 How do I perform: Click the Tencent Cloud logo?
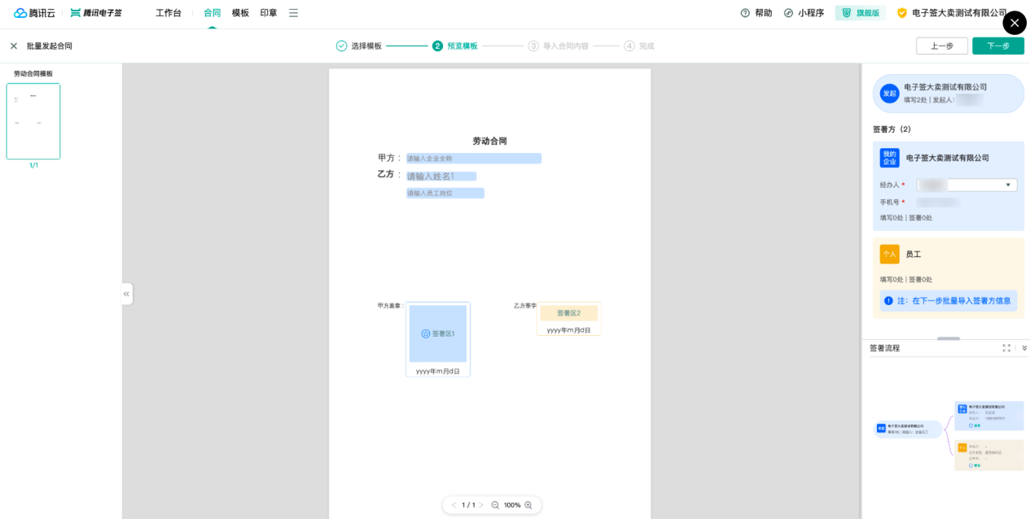click(x=34, y=13)
